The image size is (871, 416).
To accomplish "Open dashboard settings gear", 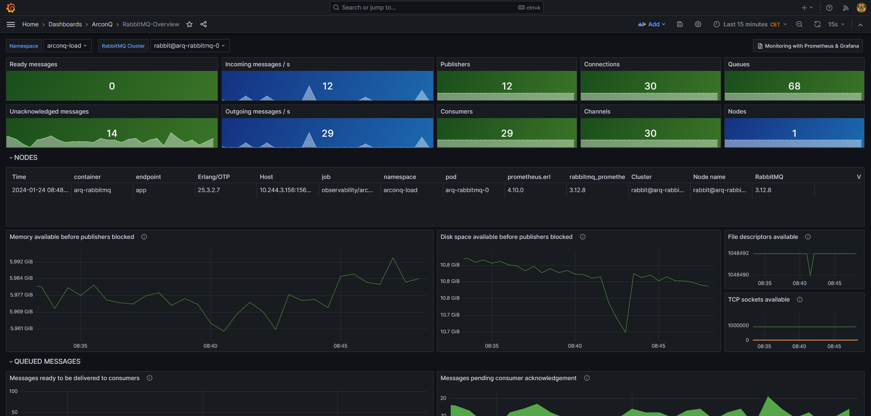I will pos(698,25).
